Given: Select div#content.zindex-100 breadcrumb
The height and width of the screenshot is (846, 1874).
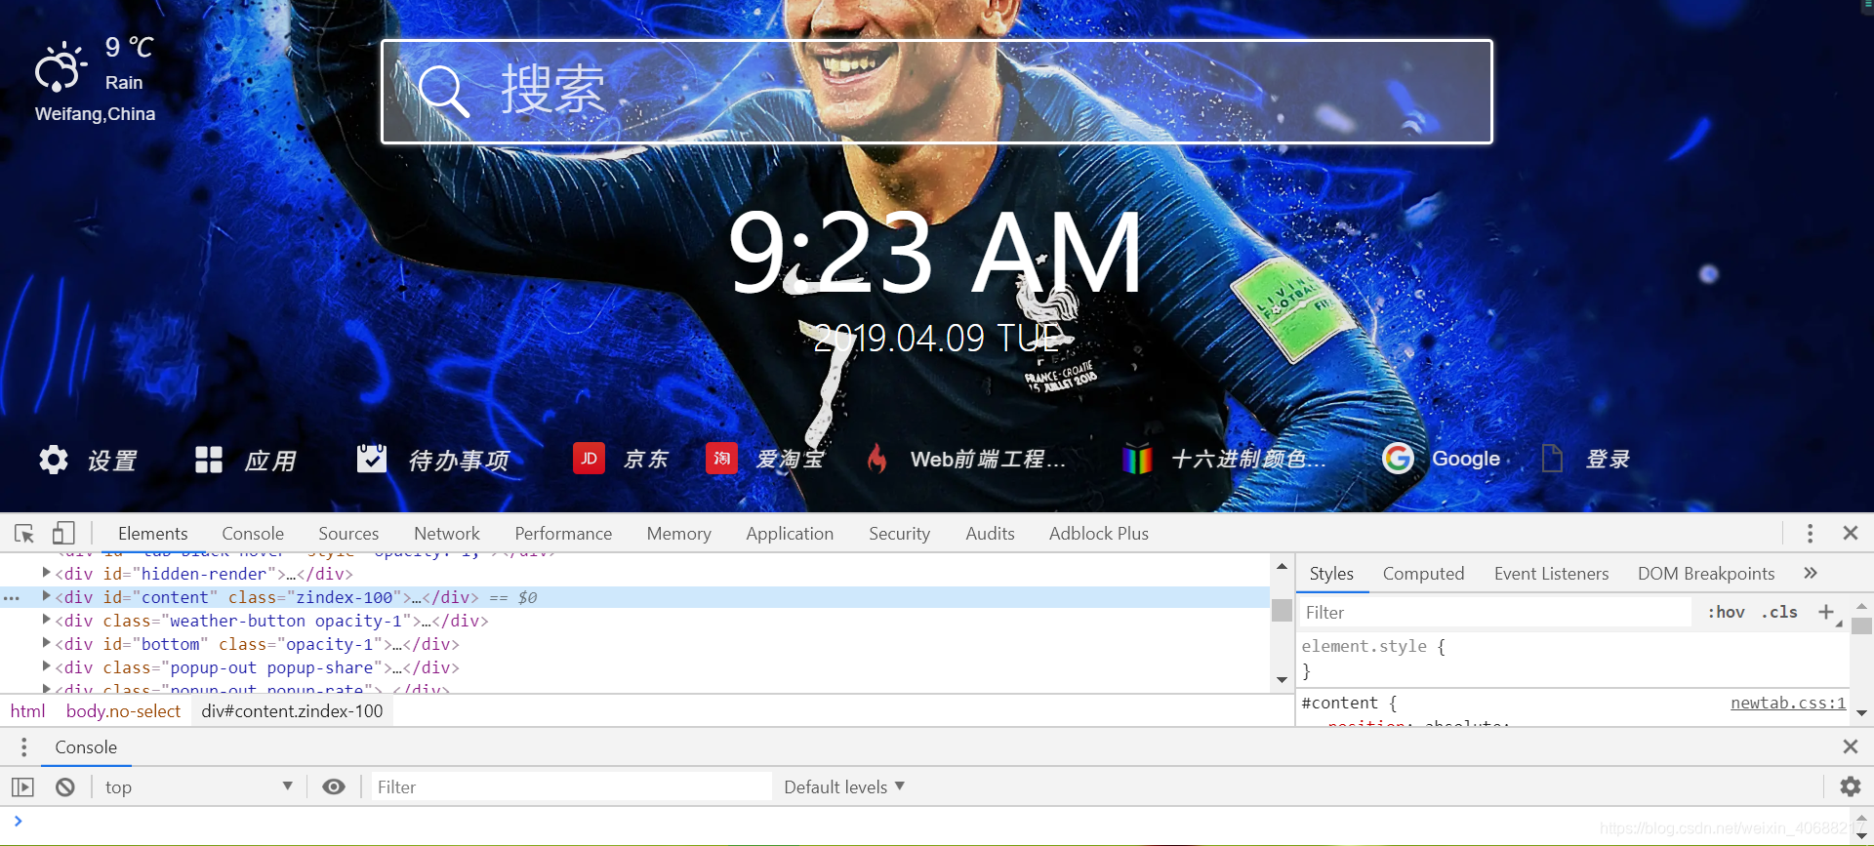Looking at the screenshot, I should [292, 711].
